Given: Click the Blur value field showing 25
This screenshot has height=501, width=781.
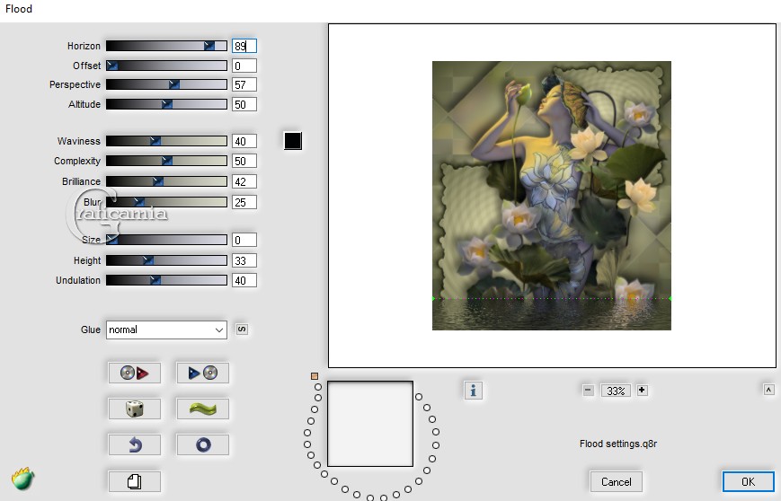Looking at the screenshot, I should [x=244, y=202].
